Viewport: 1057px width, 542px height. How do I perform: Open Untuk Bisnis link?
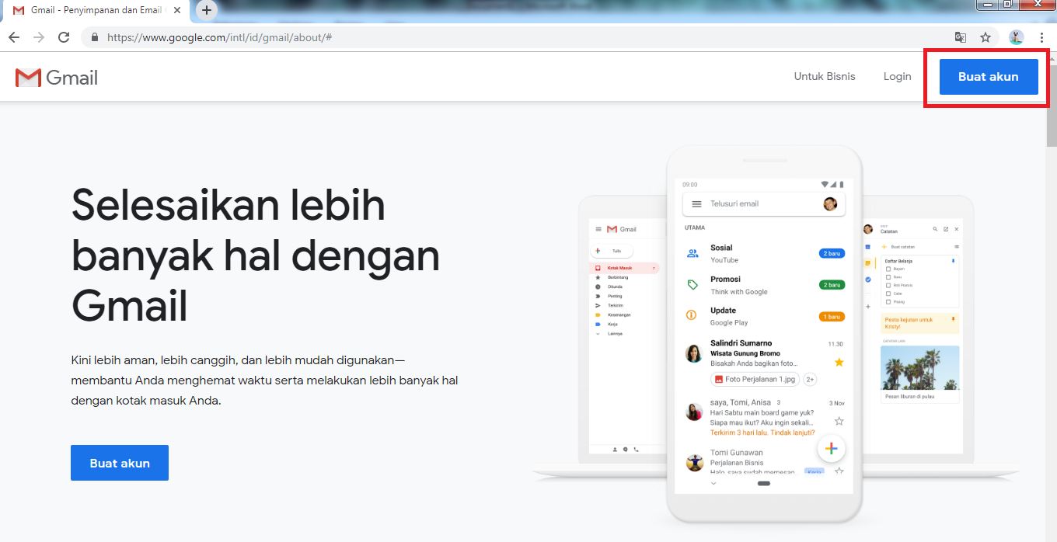[x=825, y=76]
